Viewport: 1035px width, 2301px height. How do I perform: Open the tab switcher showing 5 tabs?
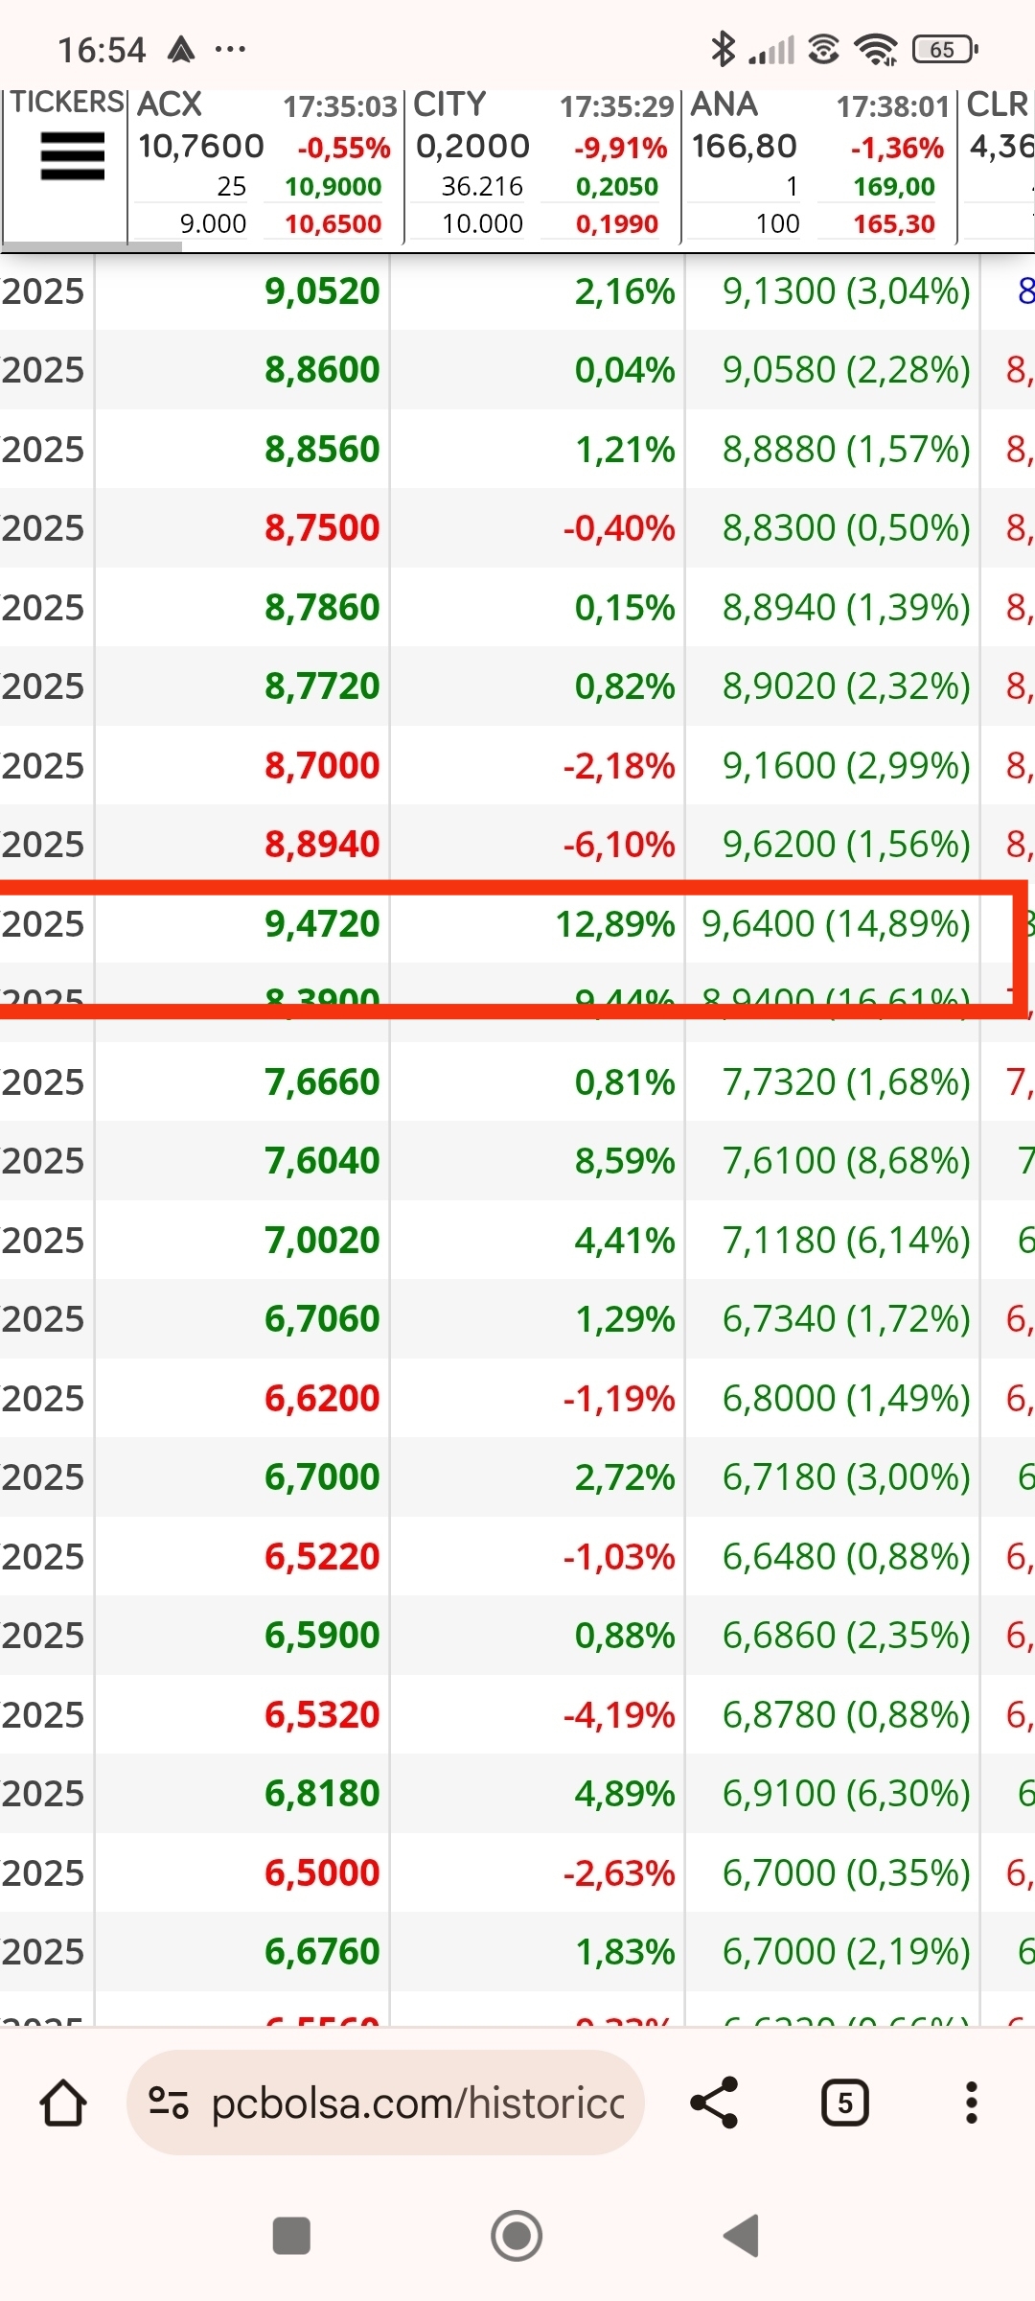[844, 2103]
